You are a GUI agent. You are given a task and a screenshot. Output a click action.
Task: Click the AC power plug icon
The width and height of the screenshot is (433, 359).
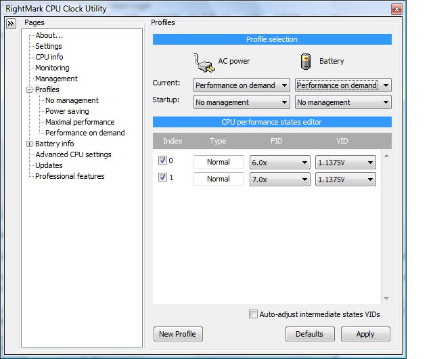[204, 62]
